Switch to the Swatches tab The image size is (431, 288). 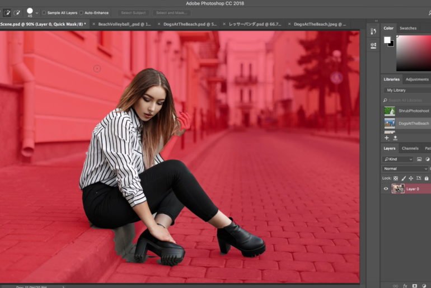click(408, 28)
